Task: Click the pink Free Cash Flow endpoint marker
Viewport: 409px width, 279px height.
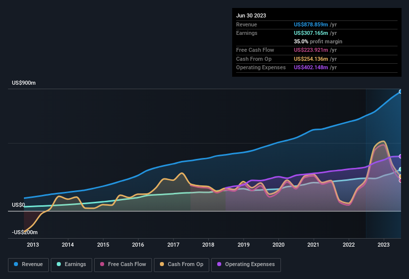Action: point(401,180)
